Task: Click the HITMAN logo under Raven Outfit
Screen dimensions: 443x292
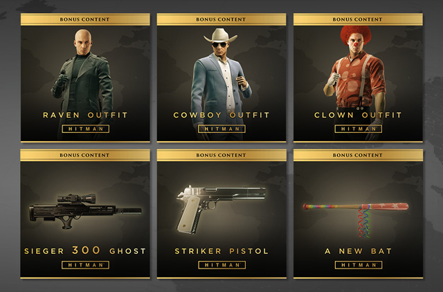Action: [86, 129]
